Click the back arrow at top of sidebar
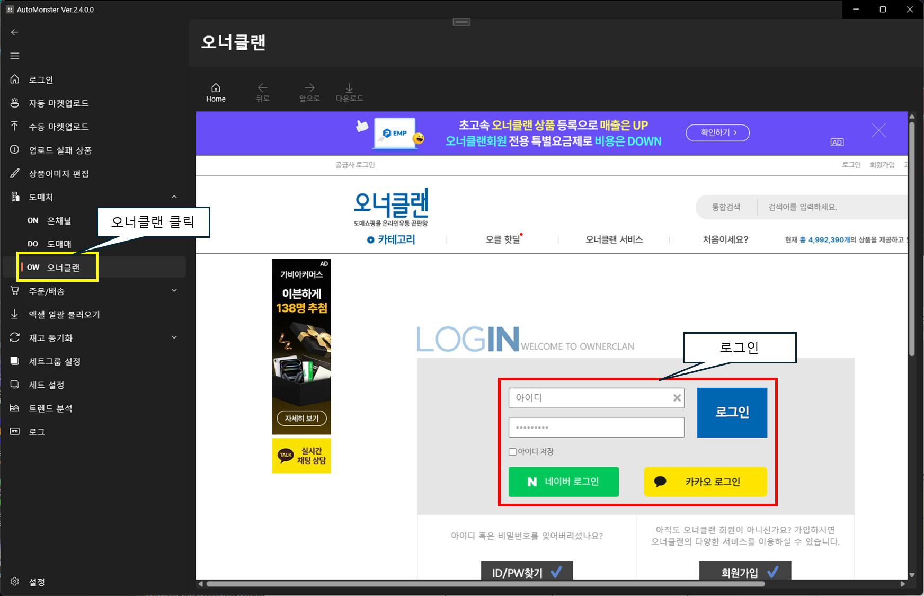 (15, 32)
